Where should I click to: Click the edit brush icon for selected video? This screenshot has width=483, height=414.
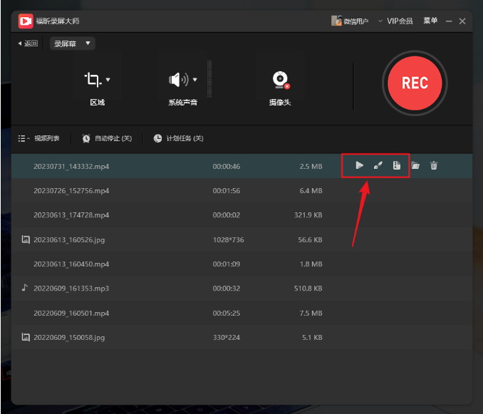[378, 166]
